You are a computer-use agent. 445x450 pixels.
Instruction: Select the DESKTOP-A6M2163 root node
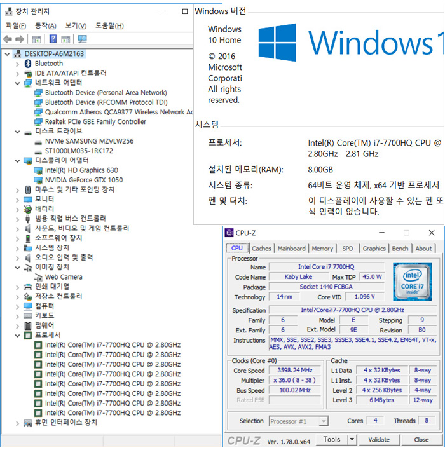click(54, 53)
